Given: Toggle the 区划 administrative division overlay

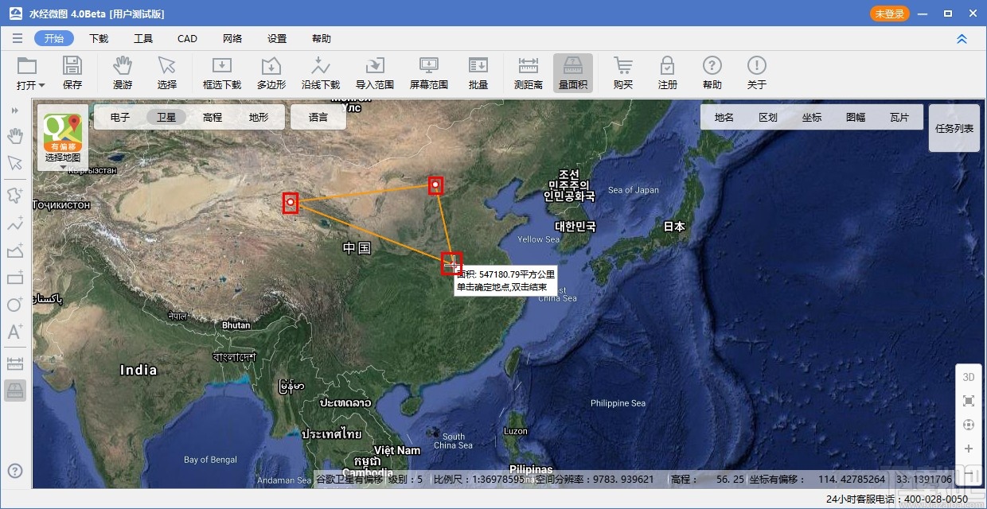Looking at the screenshot, I should (x=768, y=117).
